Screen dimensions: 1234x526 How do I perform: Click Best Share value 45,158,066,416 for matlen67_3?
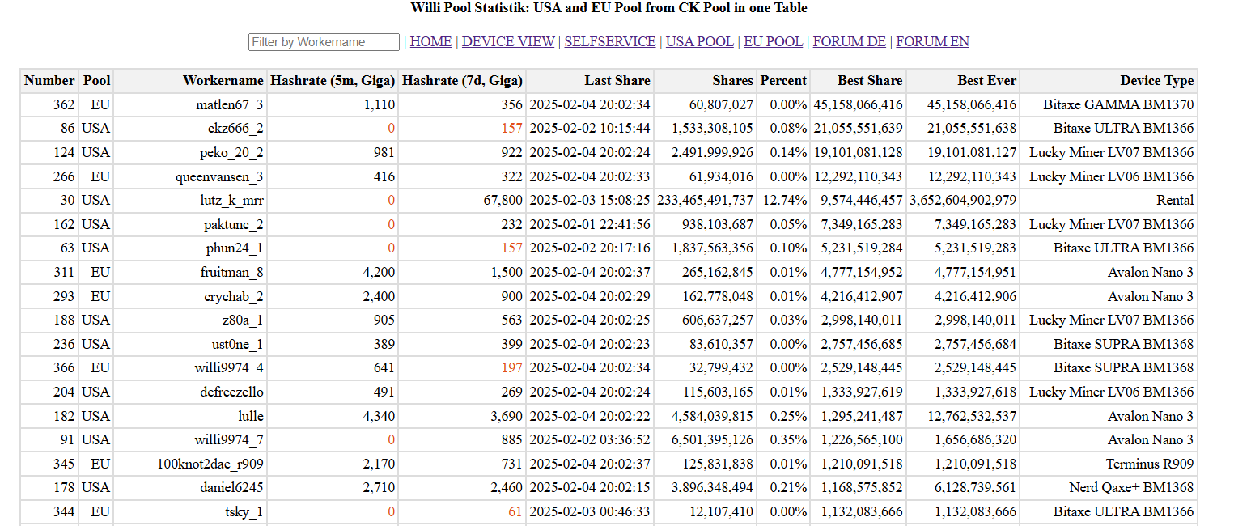click(x=858, y=104)
